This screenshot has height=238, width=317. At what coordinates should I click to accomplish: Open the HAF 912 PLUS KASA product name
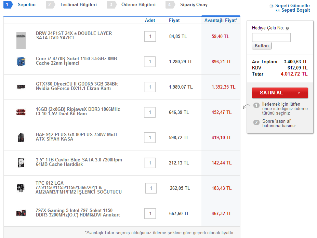pyautogui.click(x=77, y=136)
